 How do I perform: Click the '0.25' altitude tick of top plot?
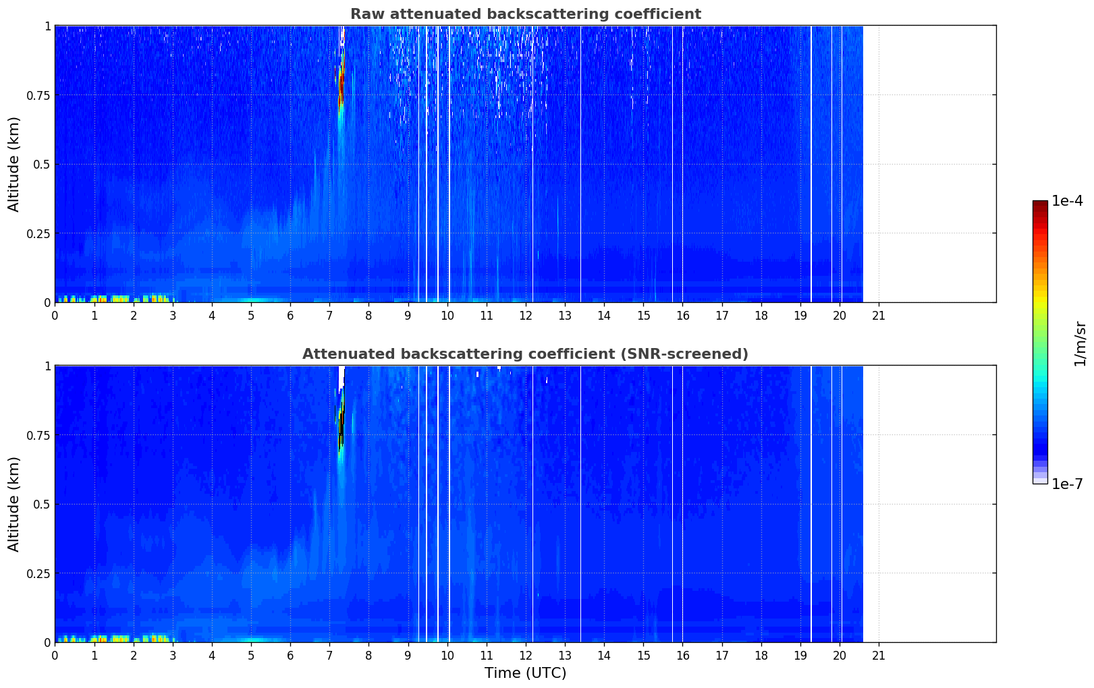[39, 233]
